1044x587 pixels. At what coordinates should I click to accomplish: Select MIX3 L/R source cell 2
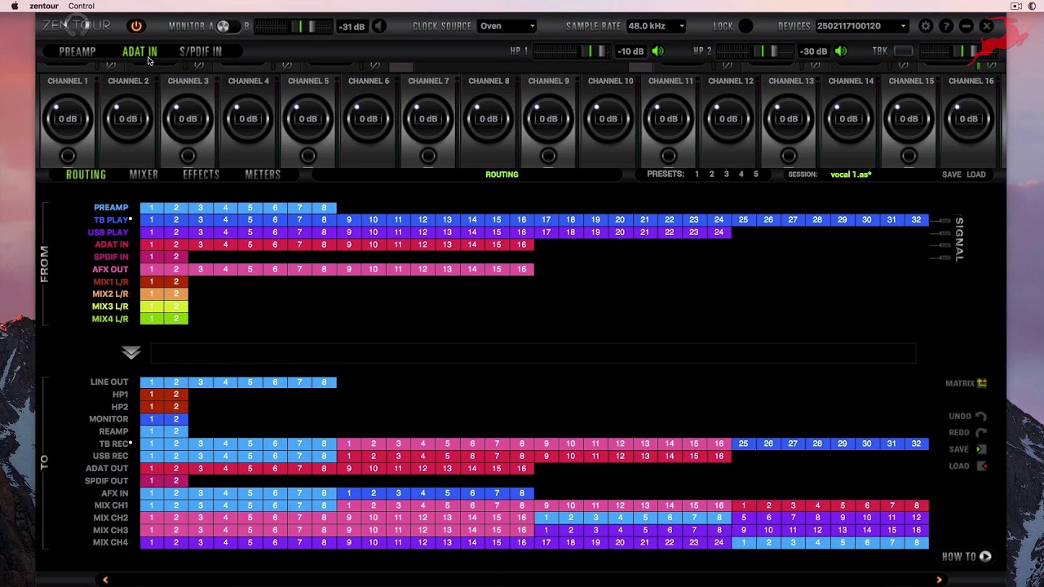(176, 307)
